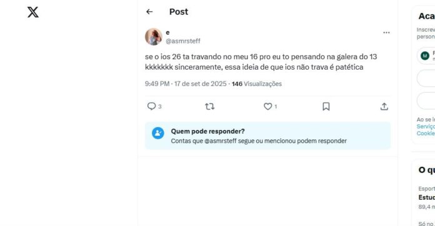Viewport: 435px width, 226px height.
Task: Go back with the arrow icon
Action: 149,12
